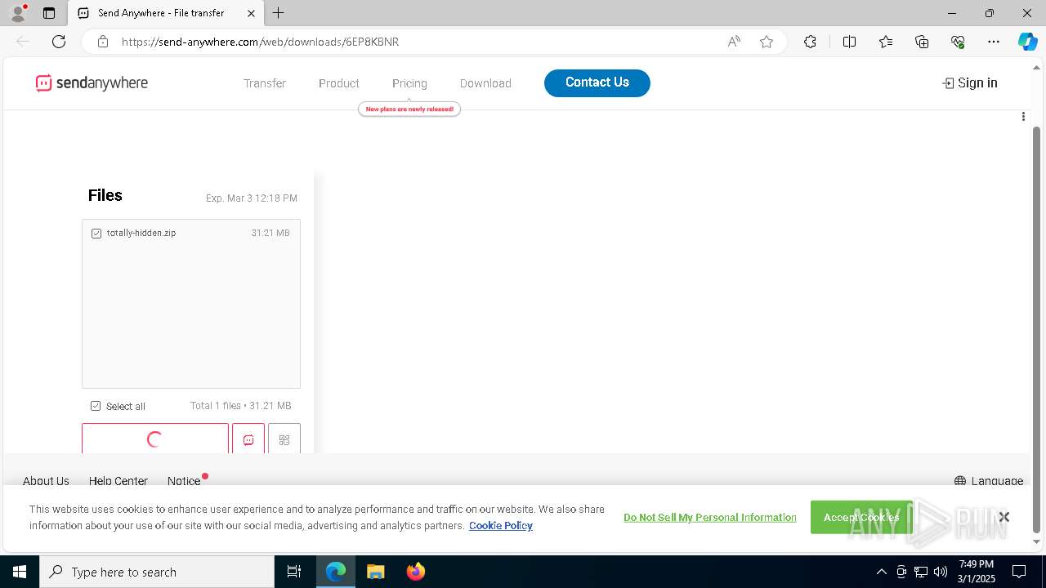The height and width of the screenshot is (588, 1046).
Task: Open the notification center icon
Action: pyautogui.click(x=1019, y=572)
